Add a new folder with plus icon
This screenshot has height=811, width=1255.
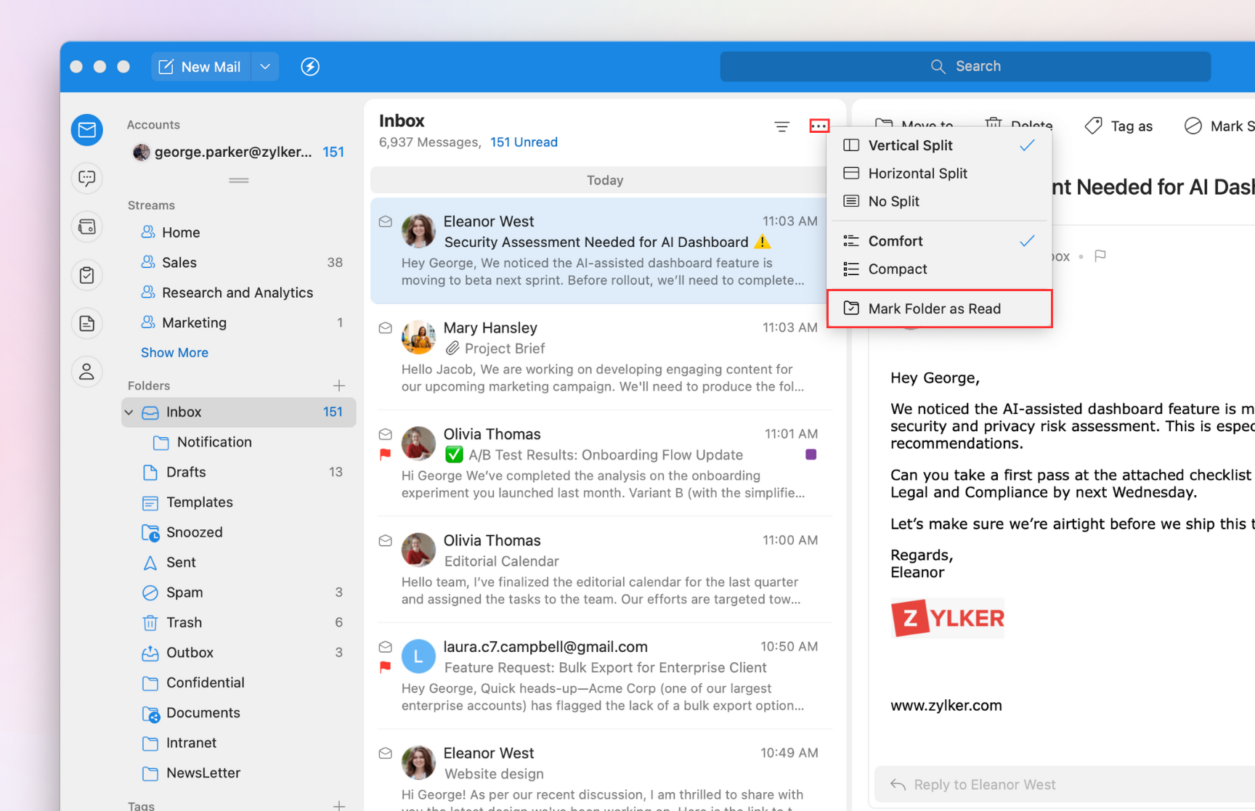click(338, 386)
